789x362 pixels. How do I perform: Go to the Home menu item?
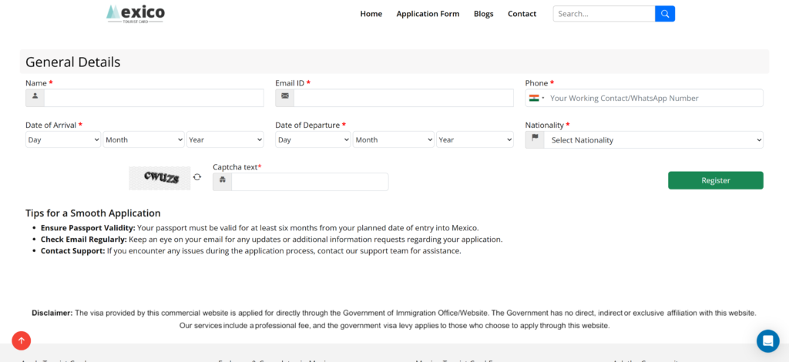[371, 14]
